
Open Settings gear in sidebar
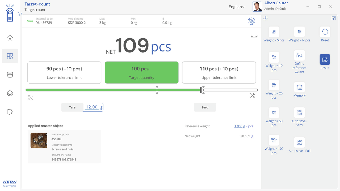(10, 93)
